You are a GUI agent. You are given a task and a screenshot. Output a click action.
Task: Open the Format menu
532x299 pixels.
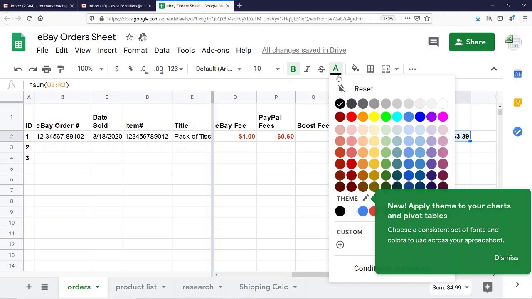(x=135, y=50)
